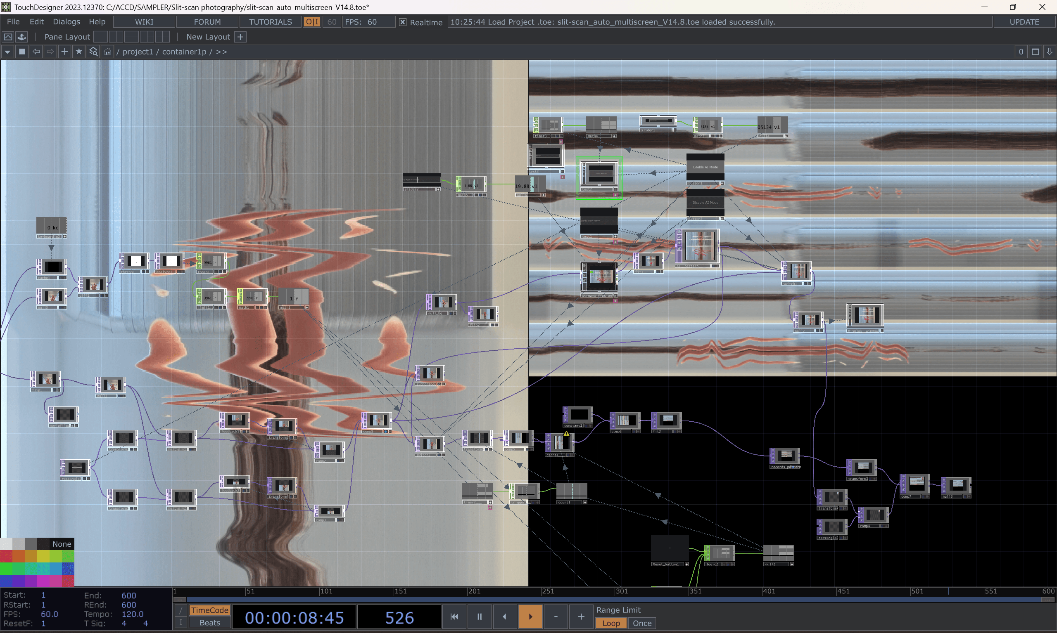The width and height of the screenshot is (1057, 633).
Task: Select the four-pane grid layout
Action: pyautogui.click(x=162, y=37)
